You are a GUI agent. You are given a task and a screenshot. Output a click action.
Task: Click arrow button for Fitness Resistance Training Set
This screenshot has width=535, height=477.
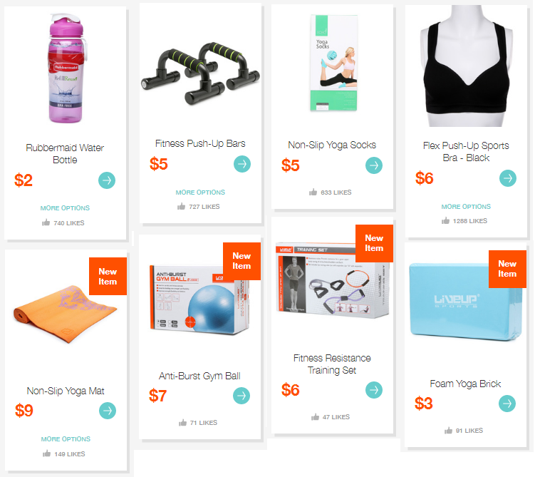tap(374, 390)
